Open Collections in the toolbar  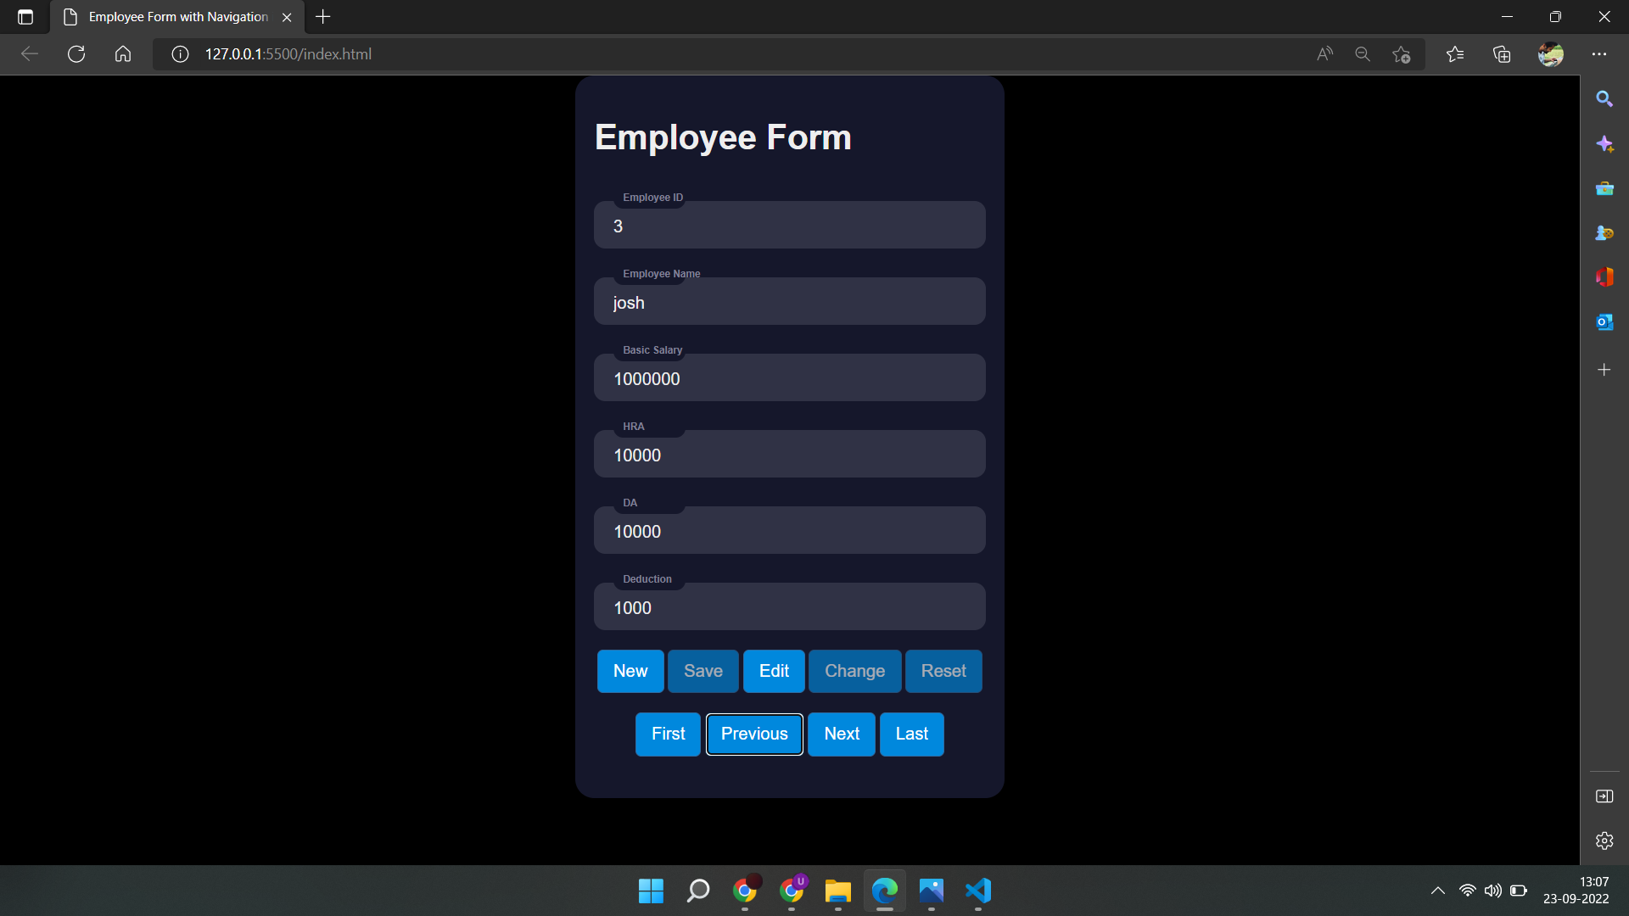point(1502,53)
